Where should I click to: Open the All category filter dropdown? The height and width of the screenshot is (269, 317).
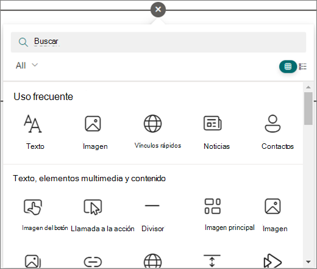click(x=27, y=65)
